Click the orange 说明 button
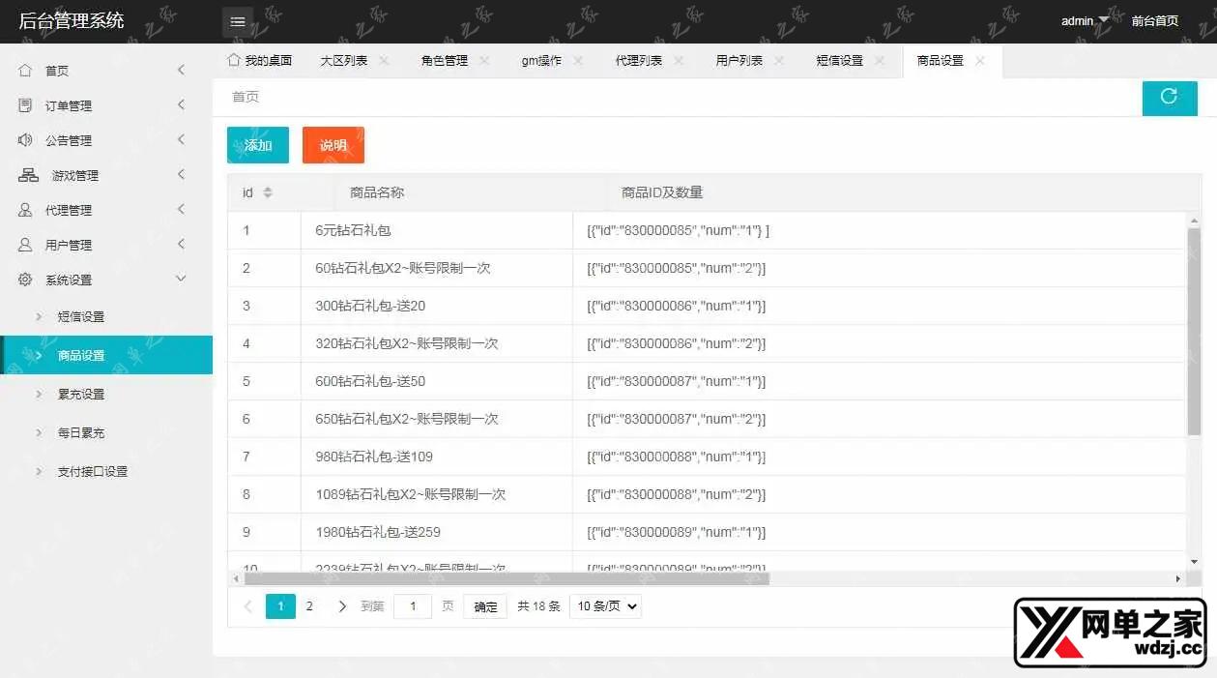Screen dimensions: 1217x678 [333, 145]
